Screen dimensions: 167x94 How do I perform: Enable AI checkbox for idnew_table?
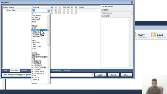(76, 10)
